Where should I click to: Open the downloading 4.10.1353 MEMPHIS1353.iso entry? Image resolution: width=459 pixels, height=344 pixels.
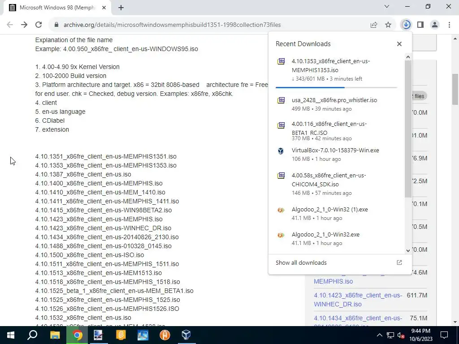336,69
